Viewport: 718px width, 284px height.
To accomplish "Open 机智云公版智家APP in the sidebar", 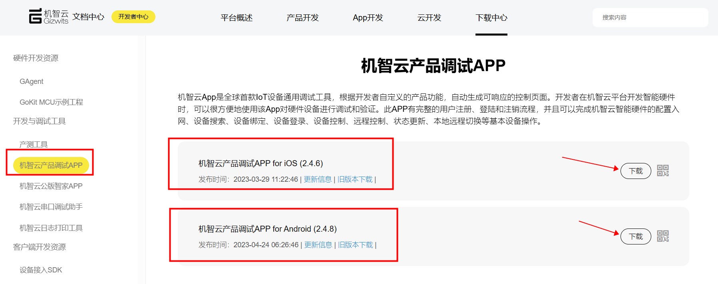I will pos(51,186).
